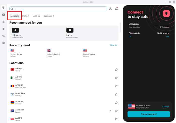Open the Alert siren icon in sidebar
The image size is (176, 123).
[4, 22]
